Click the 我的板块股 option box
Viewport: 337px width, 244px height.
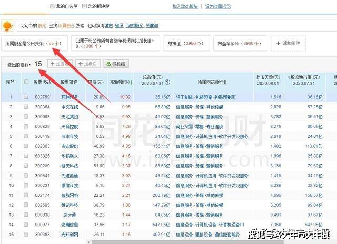84,6
